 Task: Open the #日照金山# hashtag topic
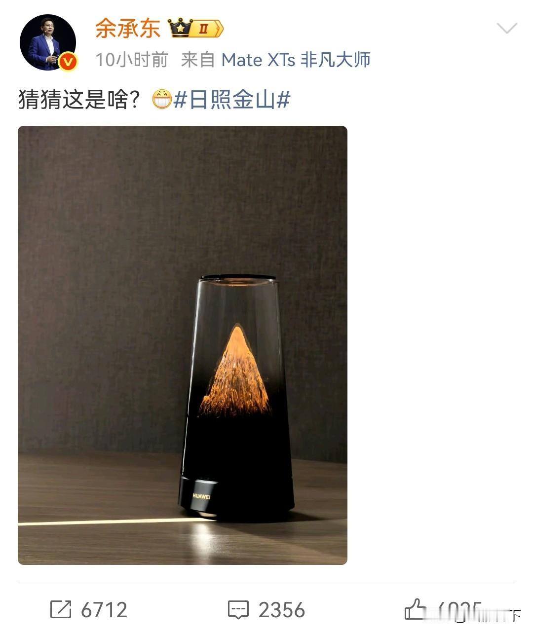[232, 100]
